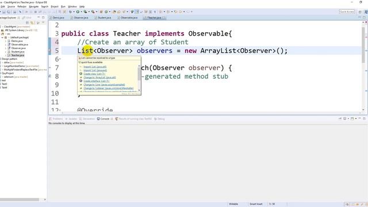Image resolution: width=368 pixels, height=207 pixels.
Task: Click Import 'List' (java.awt) quick fix
Action: (x=95, y=70)
